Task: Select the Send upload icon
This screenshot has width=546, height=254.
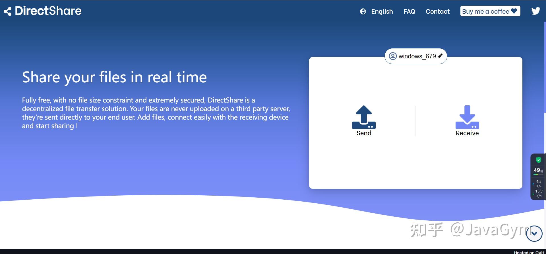Action: (364, 117)
